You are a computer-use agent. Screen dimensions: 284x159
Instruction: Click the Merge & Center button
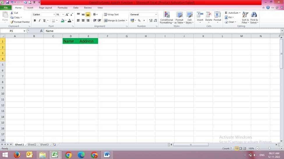[115, 20]
